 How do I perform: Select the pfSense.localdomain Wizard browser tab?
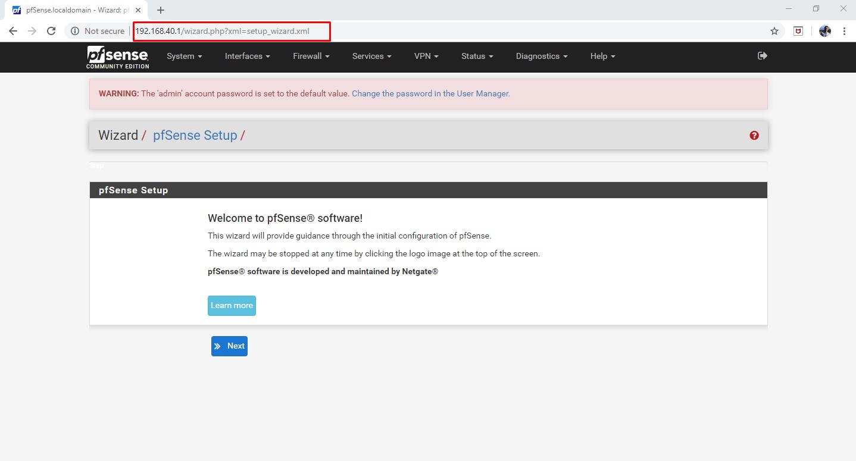tap(76, 10)
